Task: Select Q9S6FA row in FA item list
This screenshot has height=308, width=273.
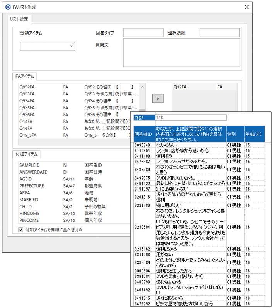Action: 74,114
